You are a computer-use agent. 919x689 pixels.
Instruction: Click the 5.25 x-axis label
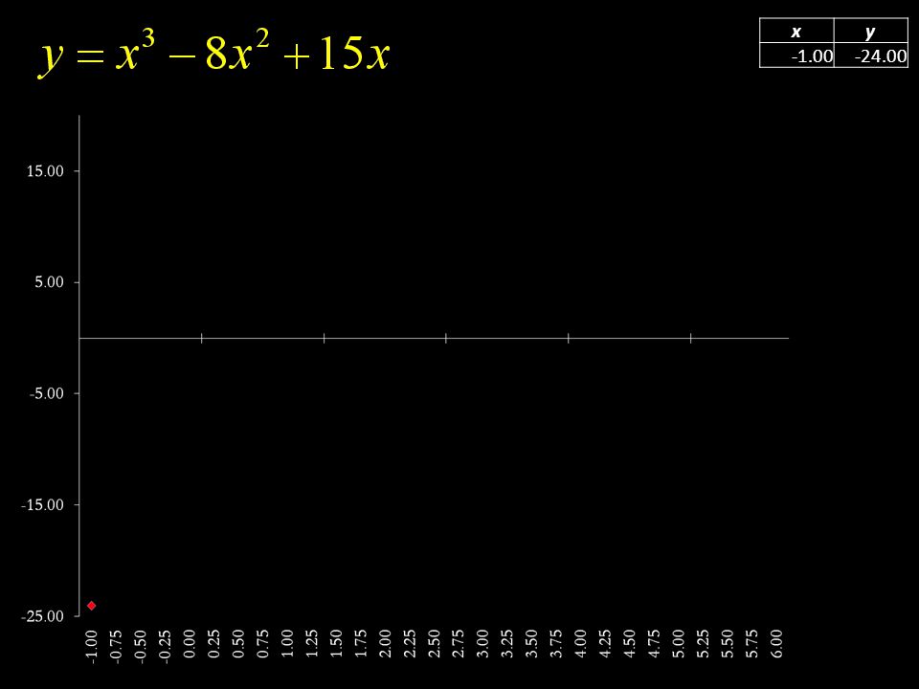pos(704,643)
